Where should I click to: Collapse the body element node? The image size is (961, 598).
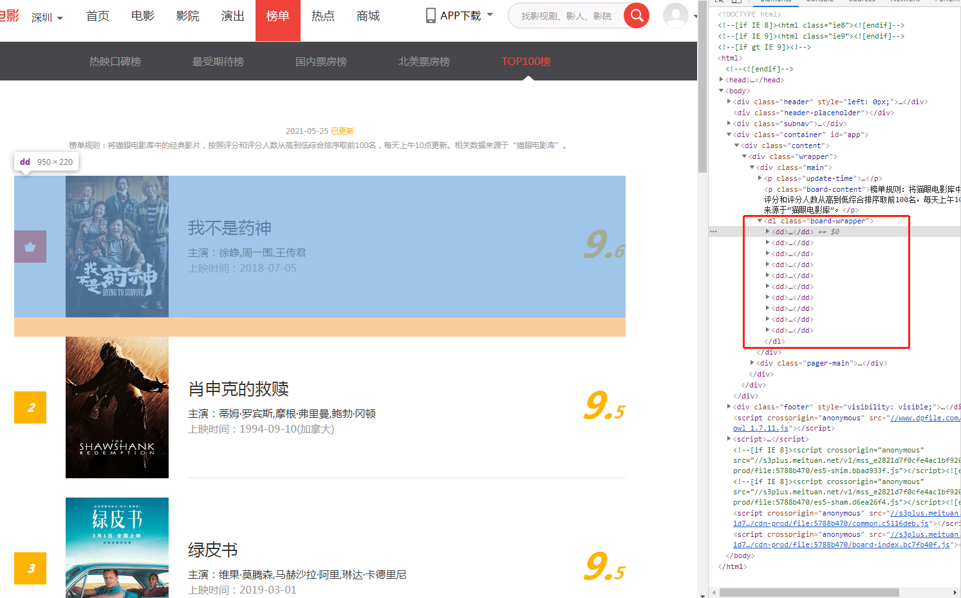(721, 91)
